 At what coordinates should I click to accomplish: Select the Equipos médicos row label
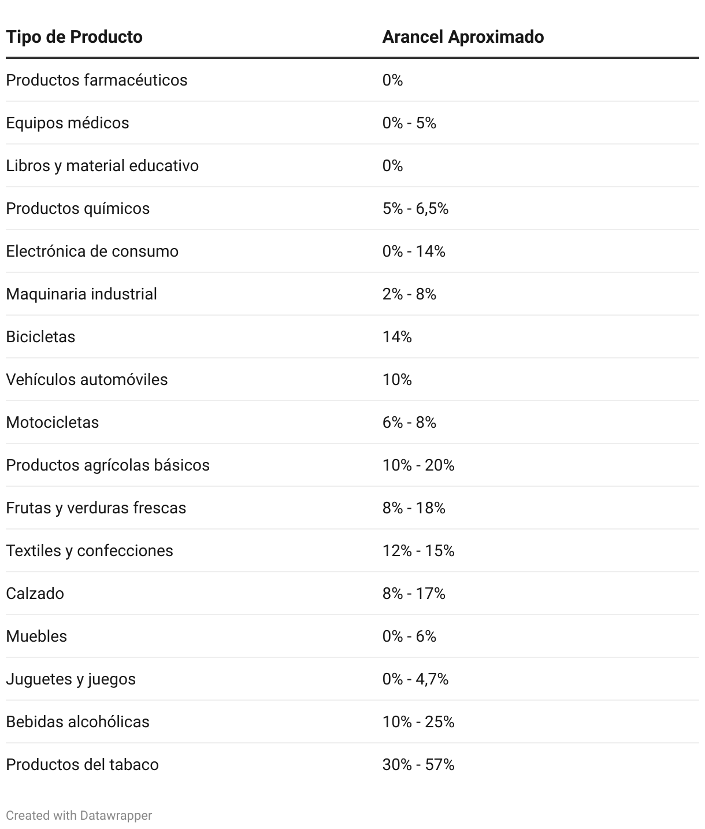coord(68,123)
